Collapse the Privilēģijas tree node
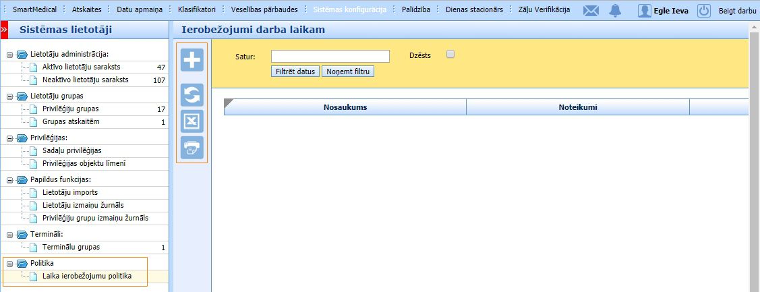 10,138
